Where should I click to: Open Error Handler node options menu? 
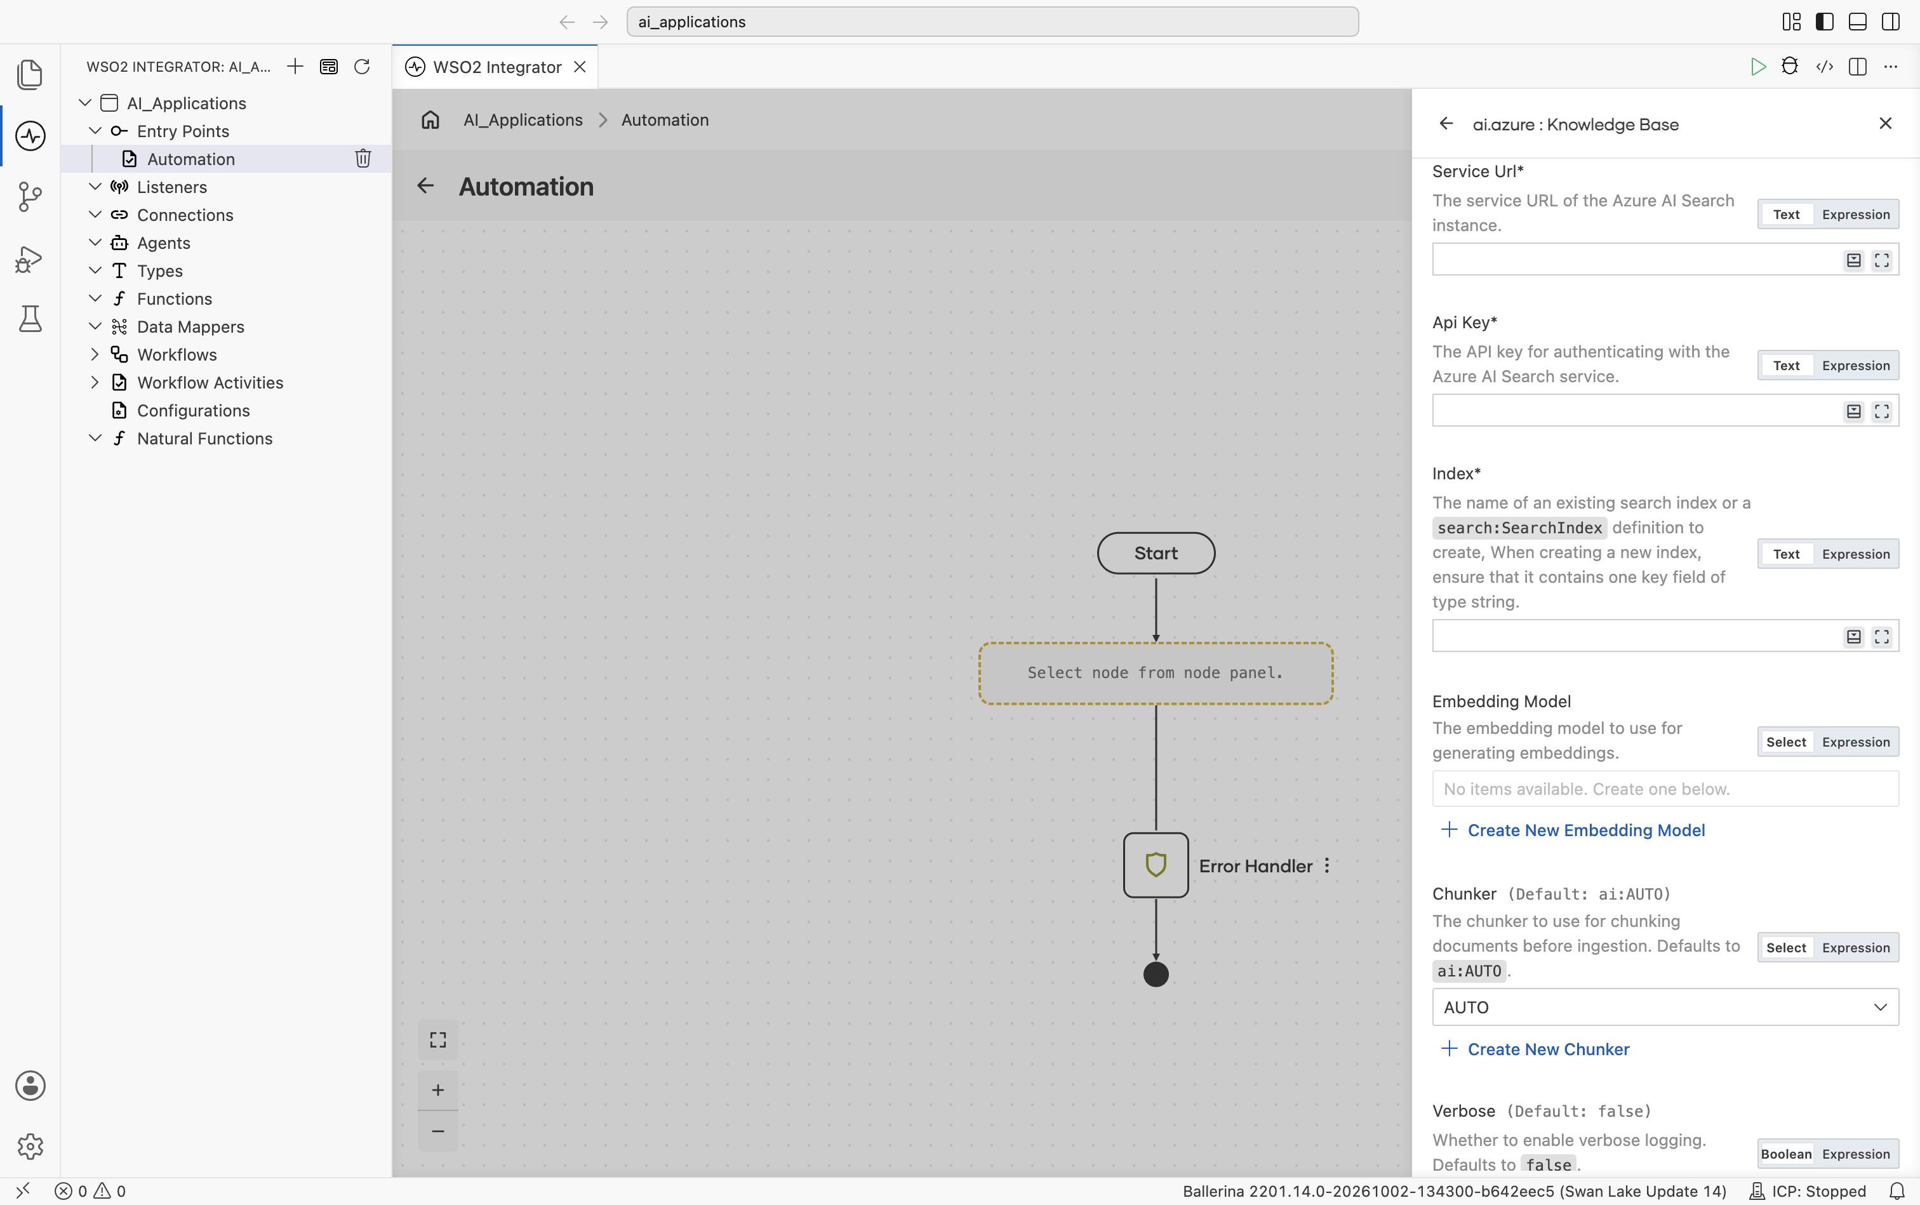pos(1327,865)
